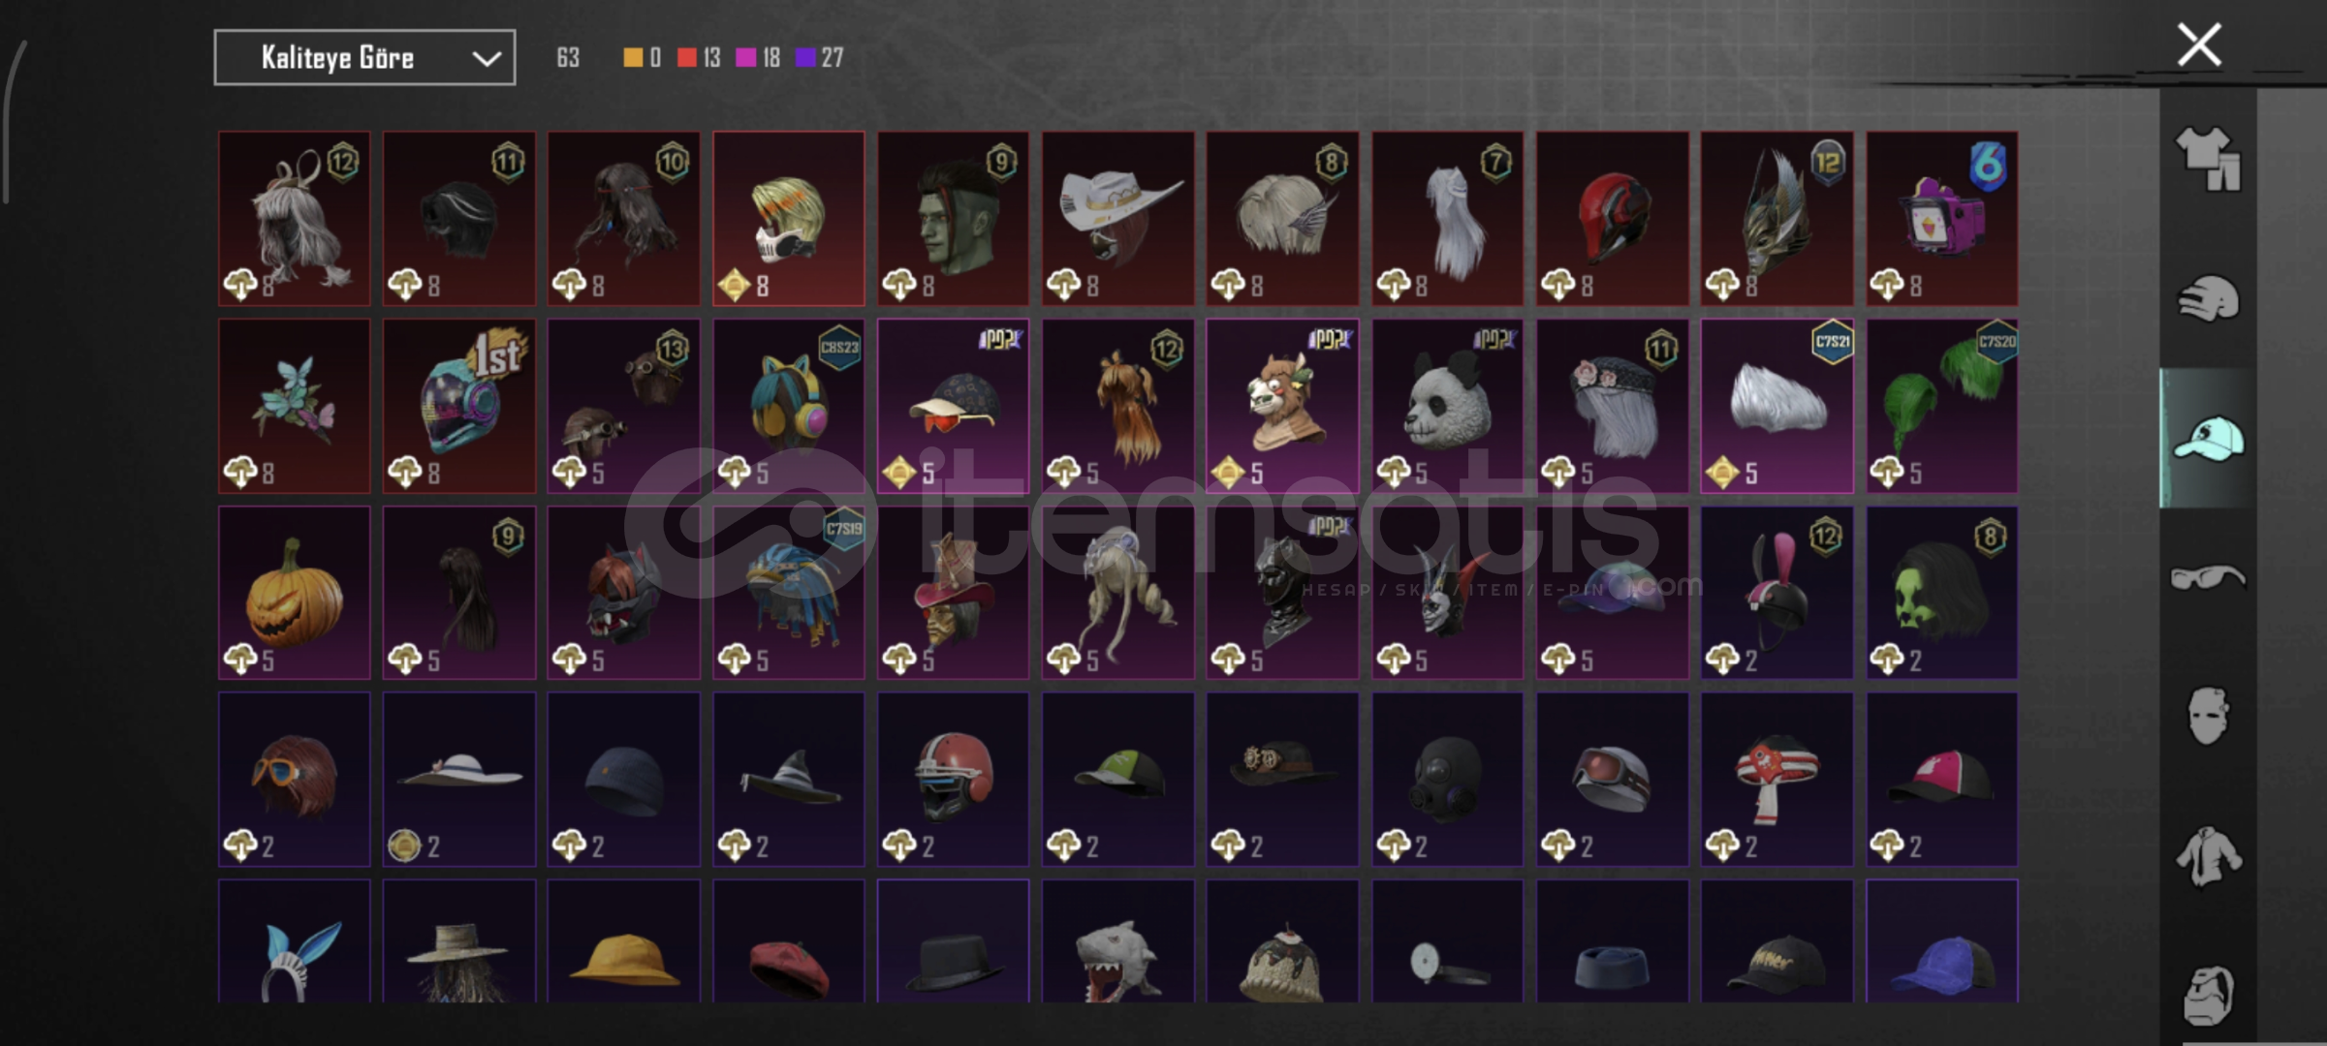Filter by the yellow quality swatch
The width and height of the screenshot is (2327, 1046).
(x=632, y=58)
